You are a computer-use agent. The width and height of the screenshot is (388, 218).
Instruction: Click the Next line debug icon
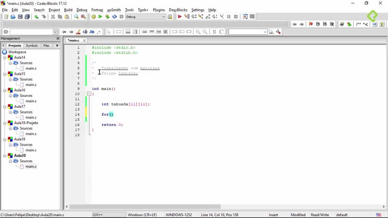194,17
